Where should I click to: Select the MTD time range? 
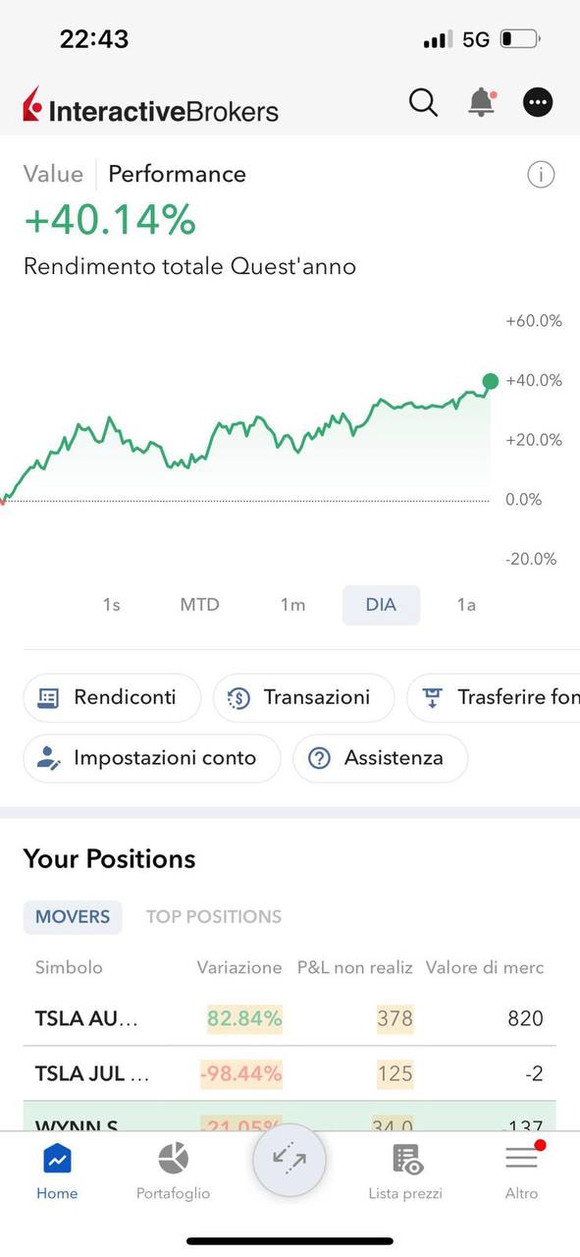point(199,605)
